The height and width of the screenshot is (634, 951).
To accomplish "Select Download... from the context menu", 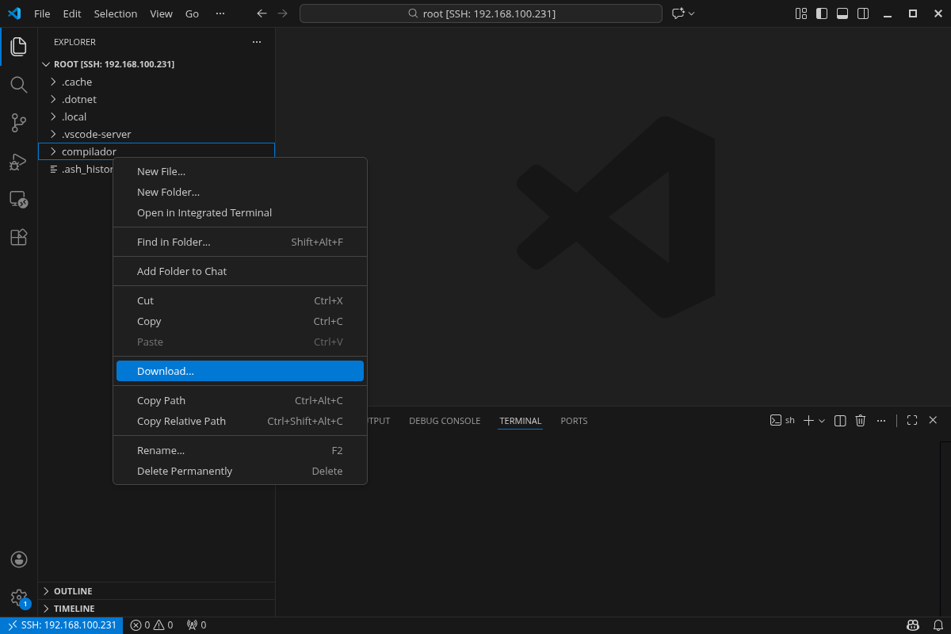I will point(166,370).
